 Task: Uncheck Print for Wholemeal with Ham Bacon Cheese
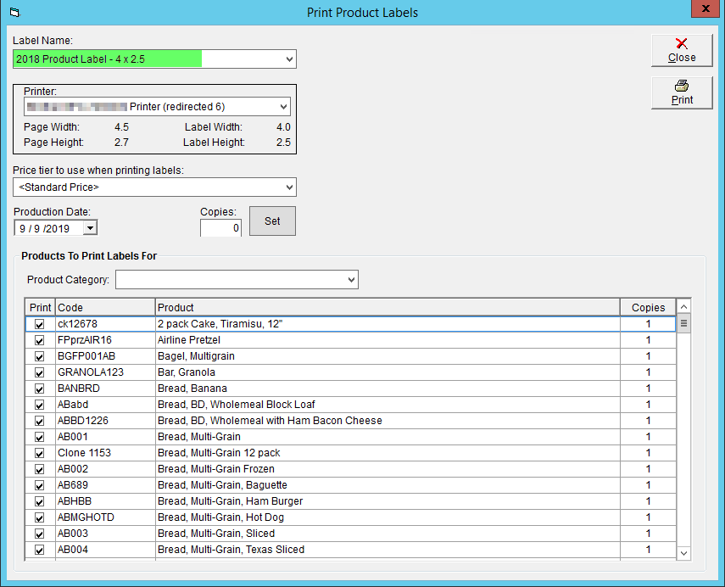coord(39,421)
